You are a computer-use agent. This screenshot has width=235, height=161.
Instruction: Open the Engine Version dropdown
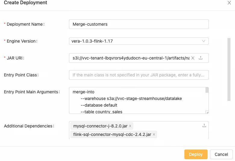click(139, 41)
